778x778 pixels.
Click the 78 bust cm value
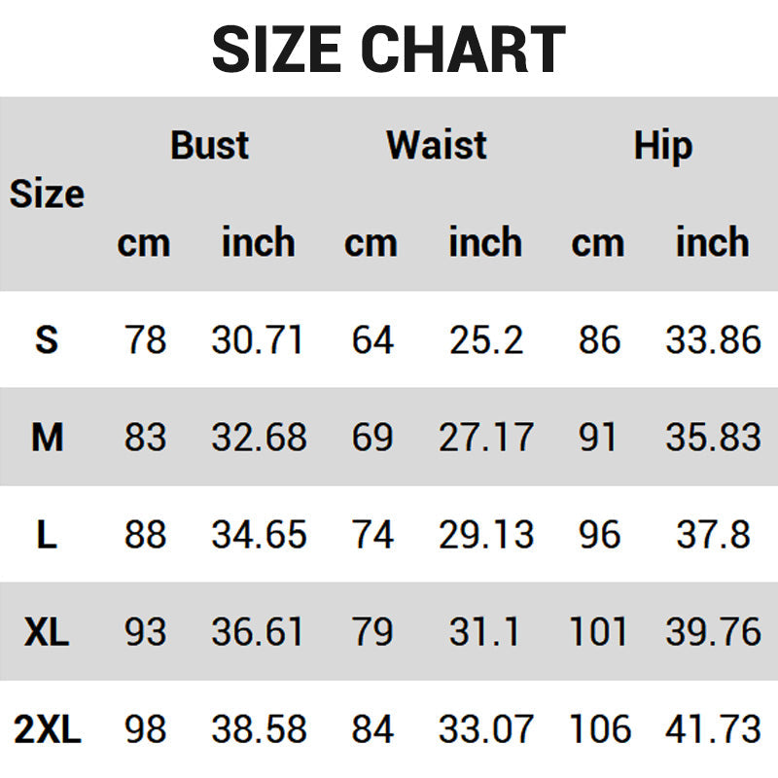coord(145,340)
